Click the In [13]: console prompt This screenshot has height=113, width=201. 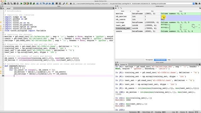[x=120, y=110]
